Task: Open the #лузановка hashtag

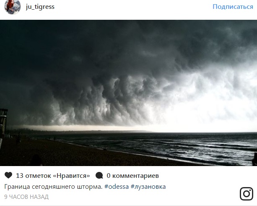Action: tap(148, 187)
